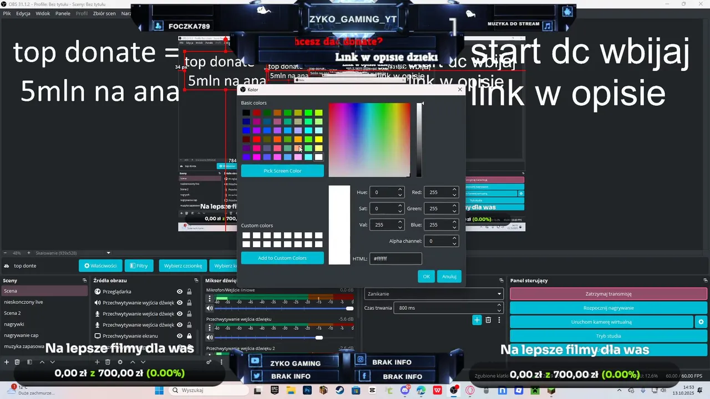Remove selected source with trash icon
This screenshot has width=710, height=399.
point(108,362)
